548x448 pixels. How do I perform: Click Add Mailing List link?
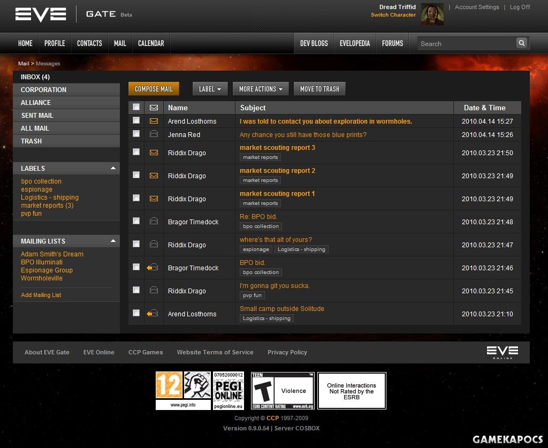(x=41, y=295)
